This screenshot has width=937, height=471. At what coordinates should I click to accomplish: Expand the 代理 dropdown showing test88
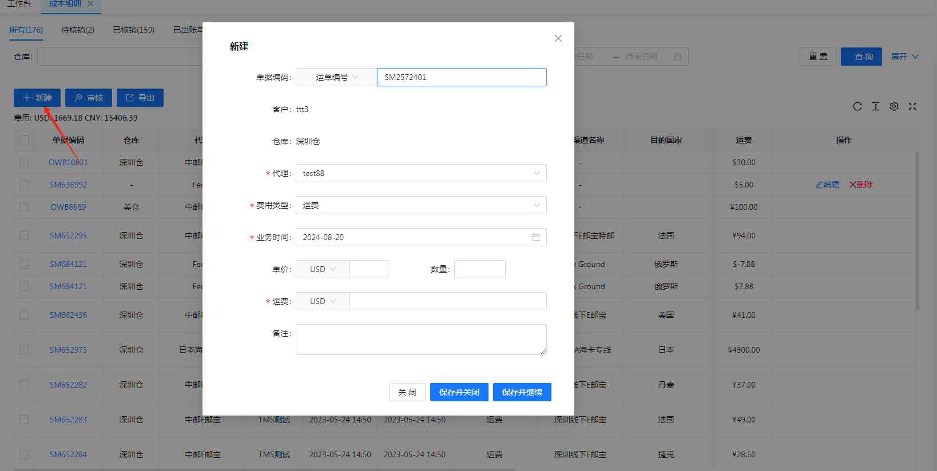(x=421, y=173)
